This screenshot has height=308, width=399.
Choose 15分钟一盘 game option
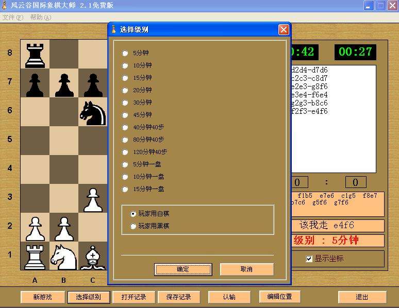[x=125, y=189]
